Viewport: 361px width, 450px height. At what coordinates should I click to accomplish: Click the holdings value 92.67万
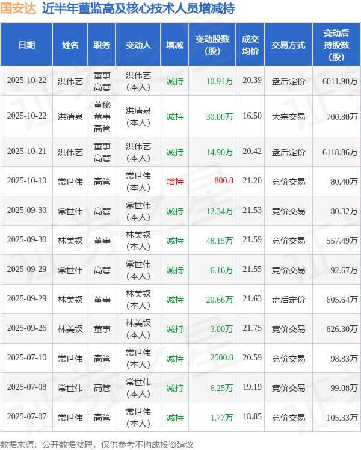(344, 270)
